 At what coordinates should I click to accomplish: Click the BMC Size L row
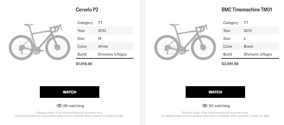[x=250, y=38]
